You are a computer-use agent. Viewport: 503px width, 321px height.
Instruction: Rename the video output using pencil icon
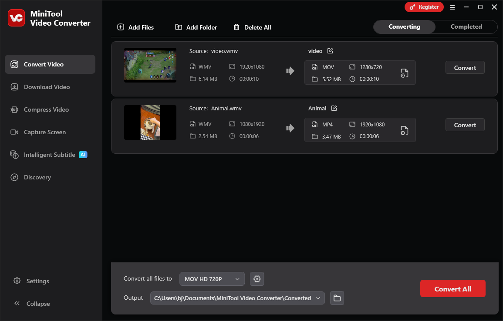(x=330, y=51)
